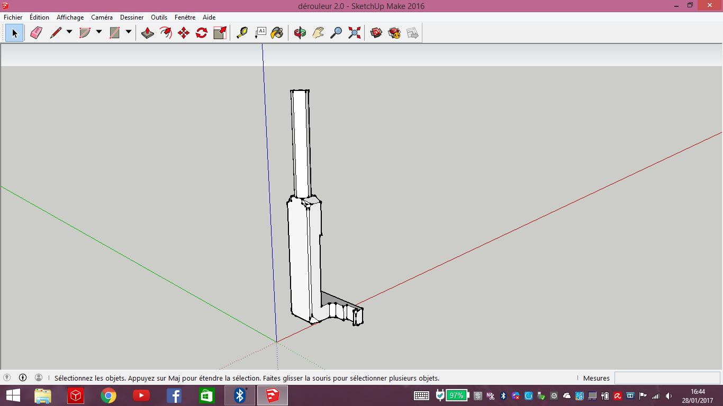Click the Mesures input box
This screenshot has width=723, height=406.
point(667,378)
